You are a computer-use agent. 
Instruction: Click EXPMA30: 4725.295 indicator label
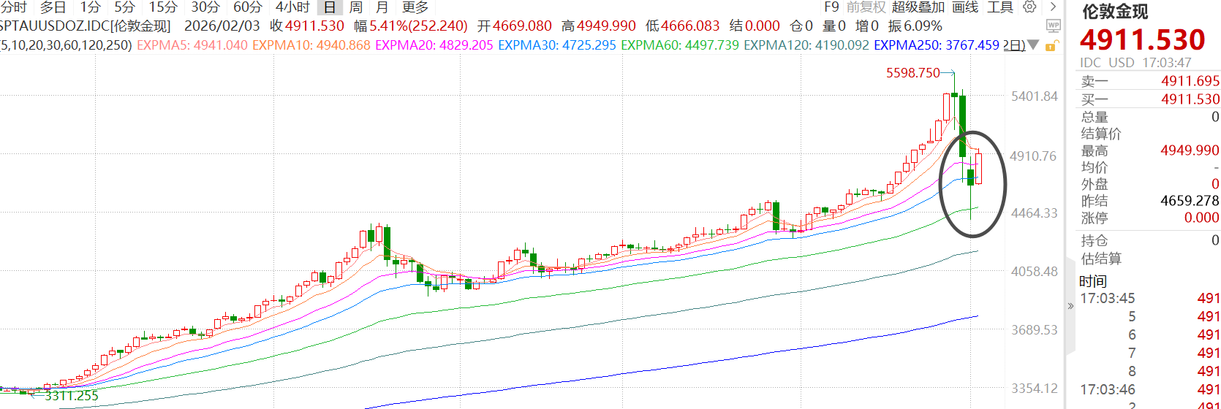557,45
